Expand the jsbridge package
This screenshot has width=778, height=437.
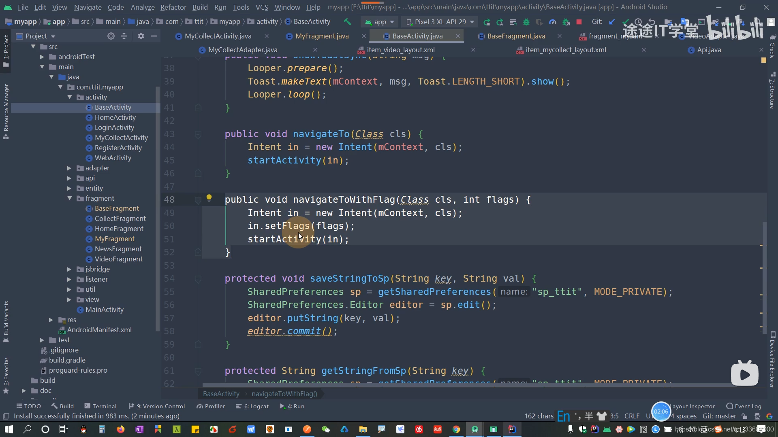pos(69,269)
